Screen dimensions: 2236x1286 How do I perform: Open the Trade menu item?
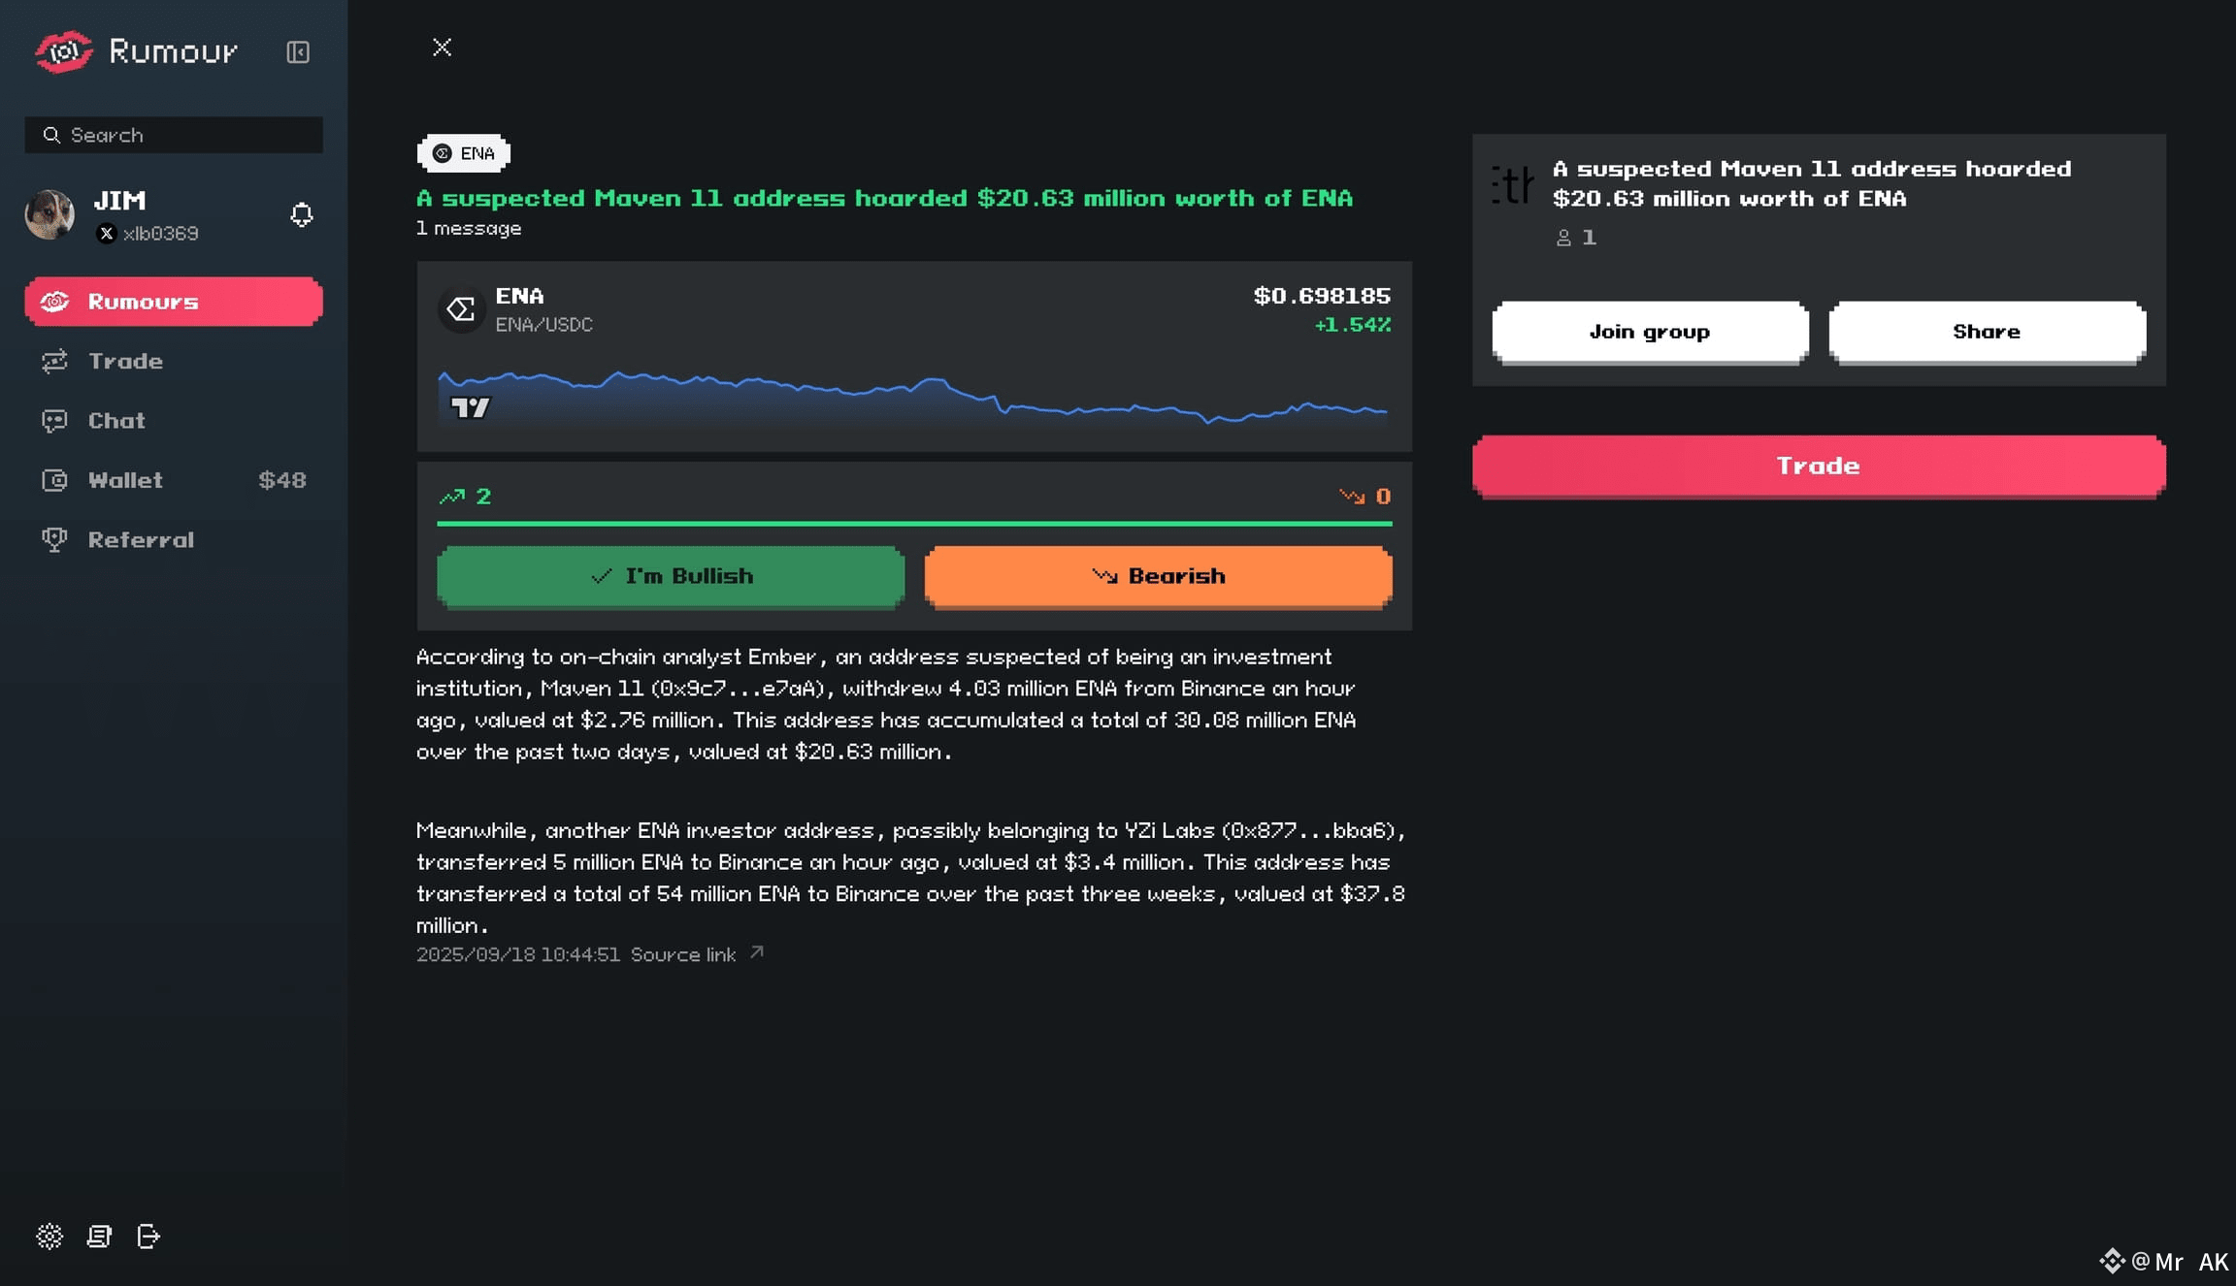tap(125, 361)
